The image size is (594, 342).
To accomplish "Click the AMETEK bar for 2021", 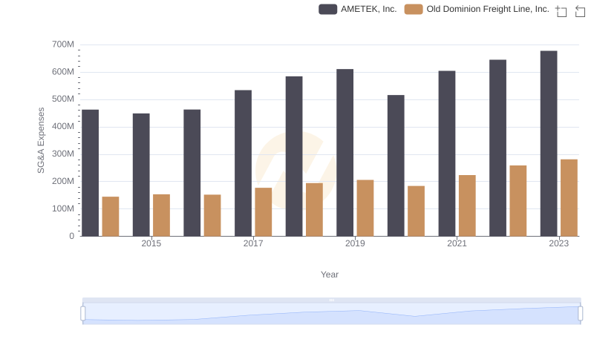I will click(x=447, y=154).
